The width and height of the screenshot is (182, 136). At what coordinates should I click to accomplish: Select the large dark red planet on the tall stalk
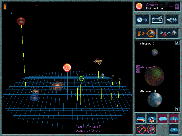(x=21, y=21)
